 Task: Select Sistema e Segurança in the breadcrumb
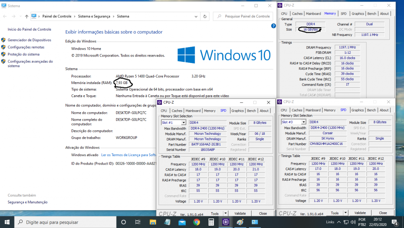95,17
